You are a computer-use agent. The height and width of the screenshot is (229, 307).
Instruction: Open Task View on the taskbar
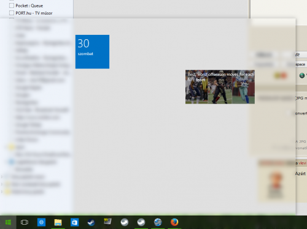pos(25,222)
